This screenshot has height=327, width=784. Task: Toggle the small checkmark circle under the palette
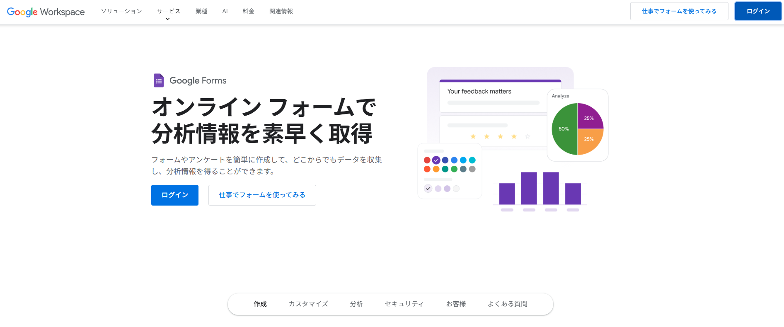pyautogui.click(x=428, y=189)
